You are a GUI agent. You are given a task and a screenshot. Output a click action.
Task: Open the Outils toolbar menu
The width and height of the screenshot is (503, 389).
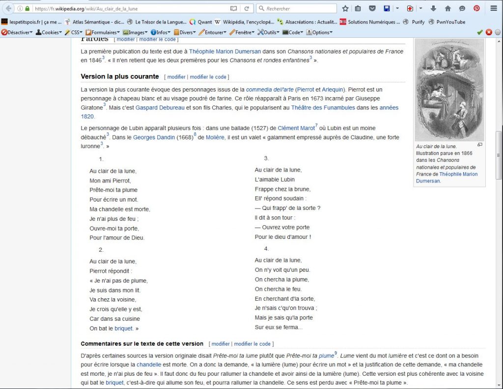269,32
